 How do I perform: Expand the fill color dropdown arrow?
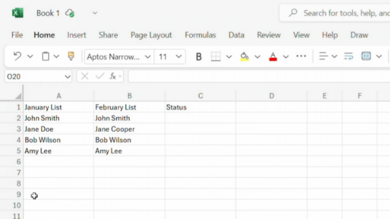point(257,57)
